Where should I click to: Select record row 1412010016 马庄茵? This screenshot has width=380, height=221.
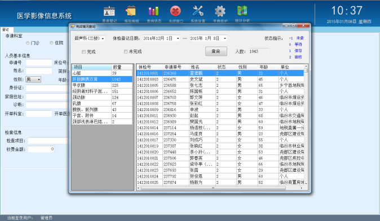220,134
